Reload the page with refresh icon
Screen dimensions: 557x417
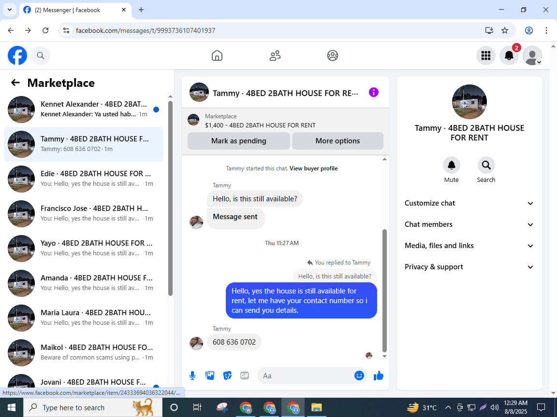click(x=45, y=30)
